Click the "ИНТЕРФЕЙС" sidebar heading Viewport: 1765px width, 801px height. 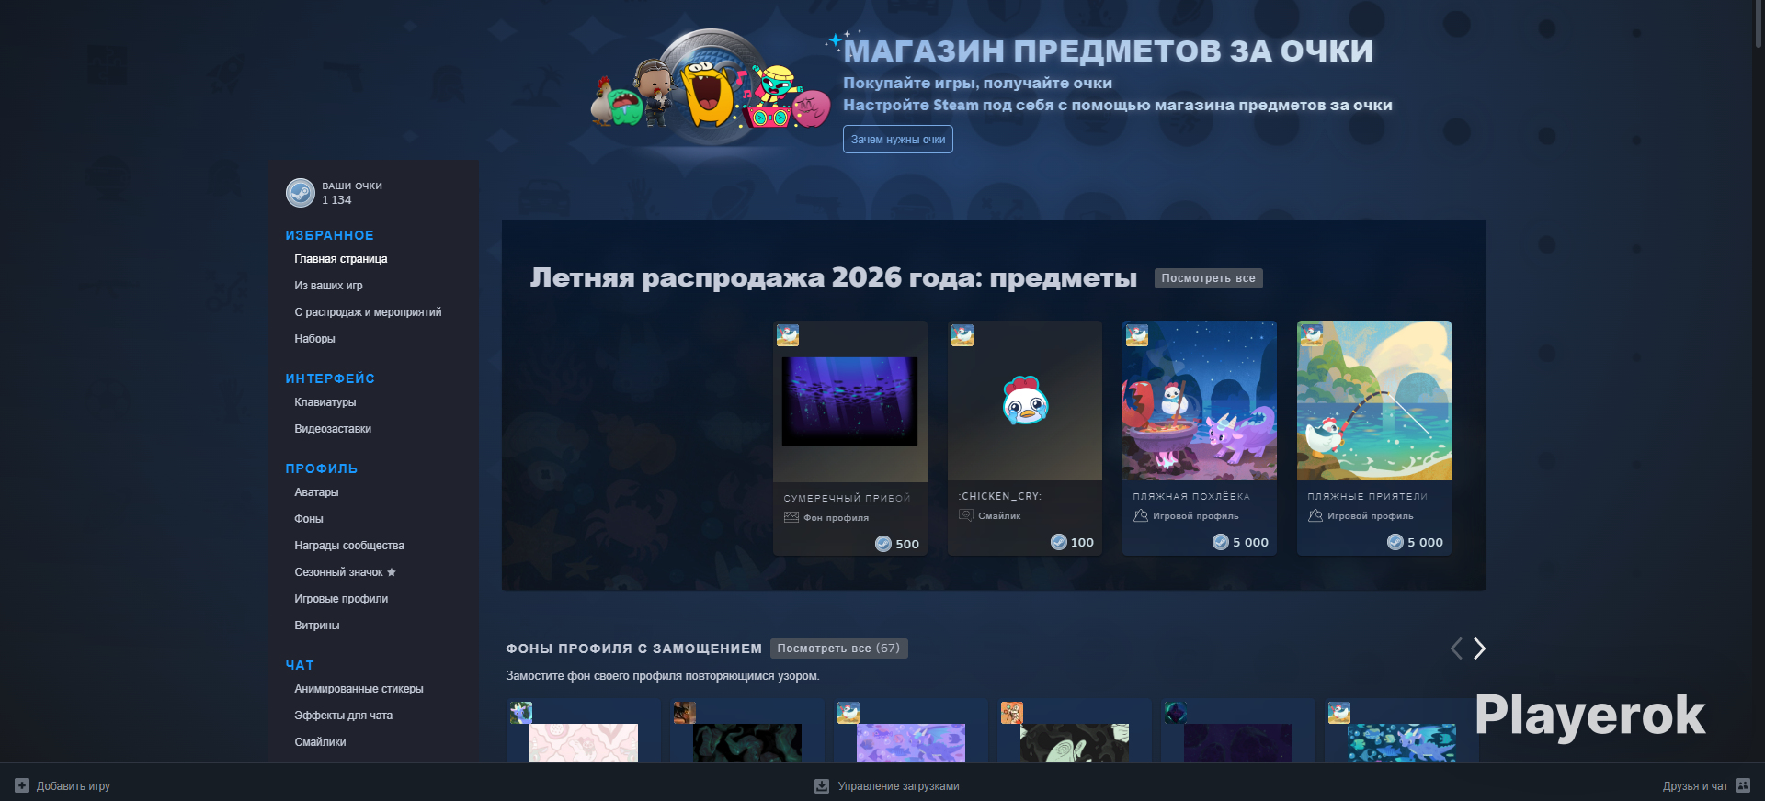coord(330,378)
